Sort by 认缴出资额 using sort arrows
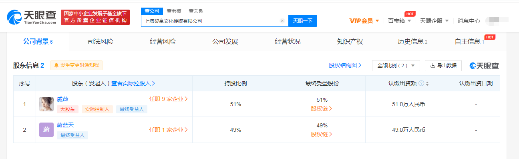The image size is (519, 159). (x=427, y=84)
